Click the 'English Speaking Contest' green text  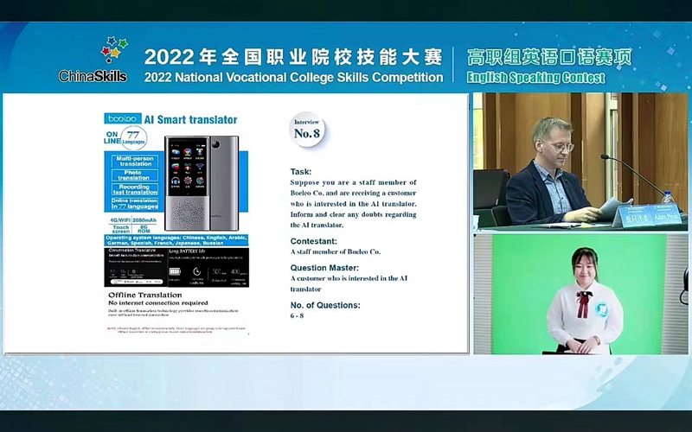pos(535,78)
